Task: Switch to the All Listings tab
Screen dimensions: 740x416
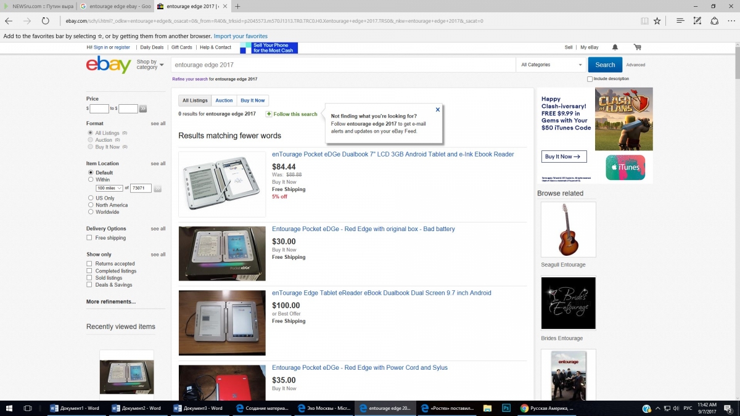Action: (x=195, y=100)
